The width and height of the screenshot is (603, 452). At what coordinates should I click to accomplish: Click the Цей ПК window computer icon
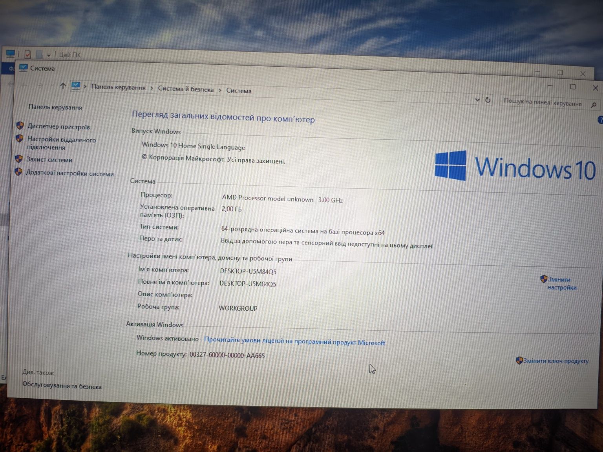click(x=11, y=53)
